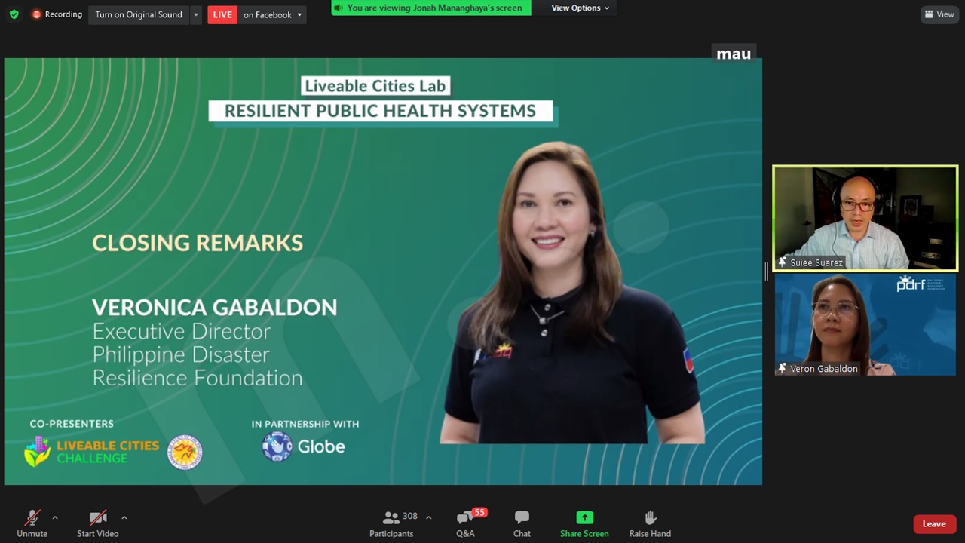Screen dimensions: 965x543
Task: Open the Participants panel
Action: point(391,523)
